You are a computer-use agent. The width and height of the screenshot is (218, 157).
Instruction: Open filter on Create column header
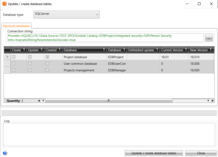coord(24,50)
